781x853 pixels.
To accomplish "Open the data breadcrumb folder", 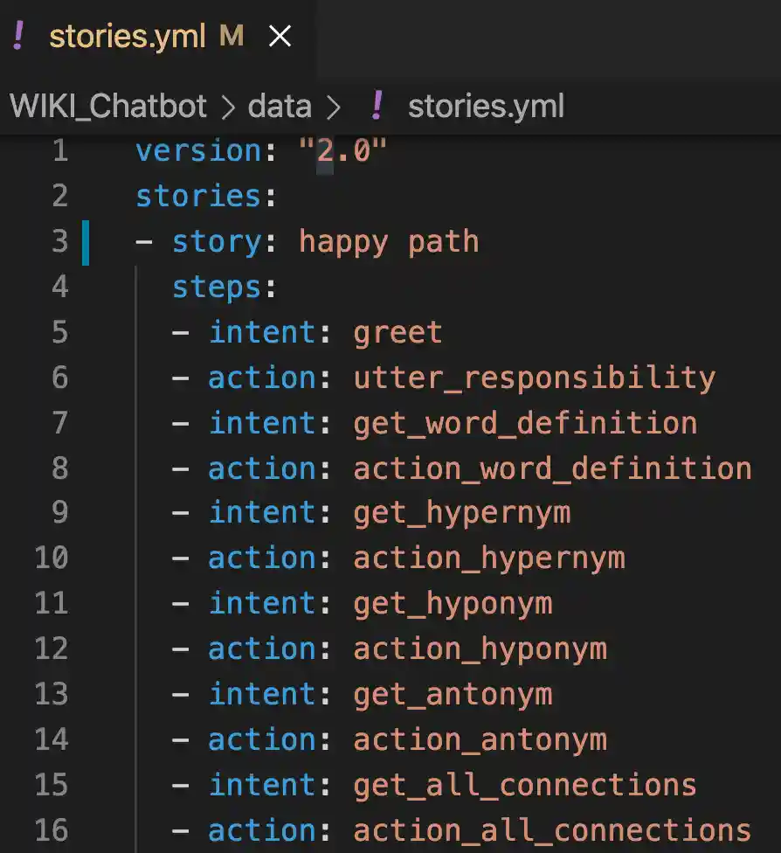I will (280, 107).
